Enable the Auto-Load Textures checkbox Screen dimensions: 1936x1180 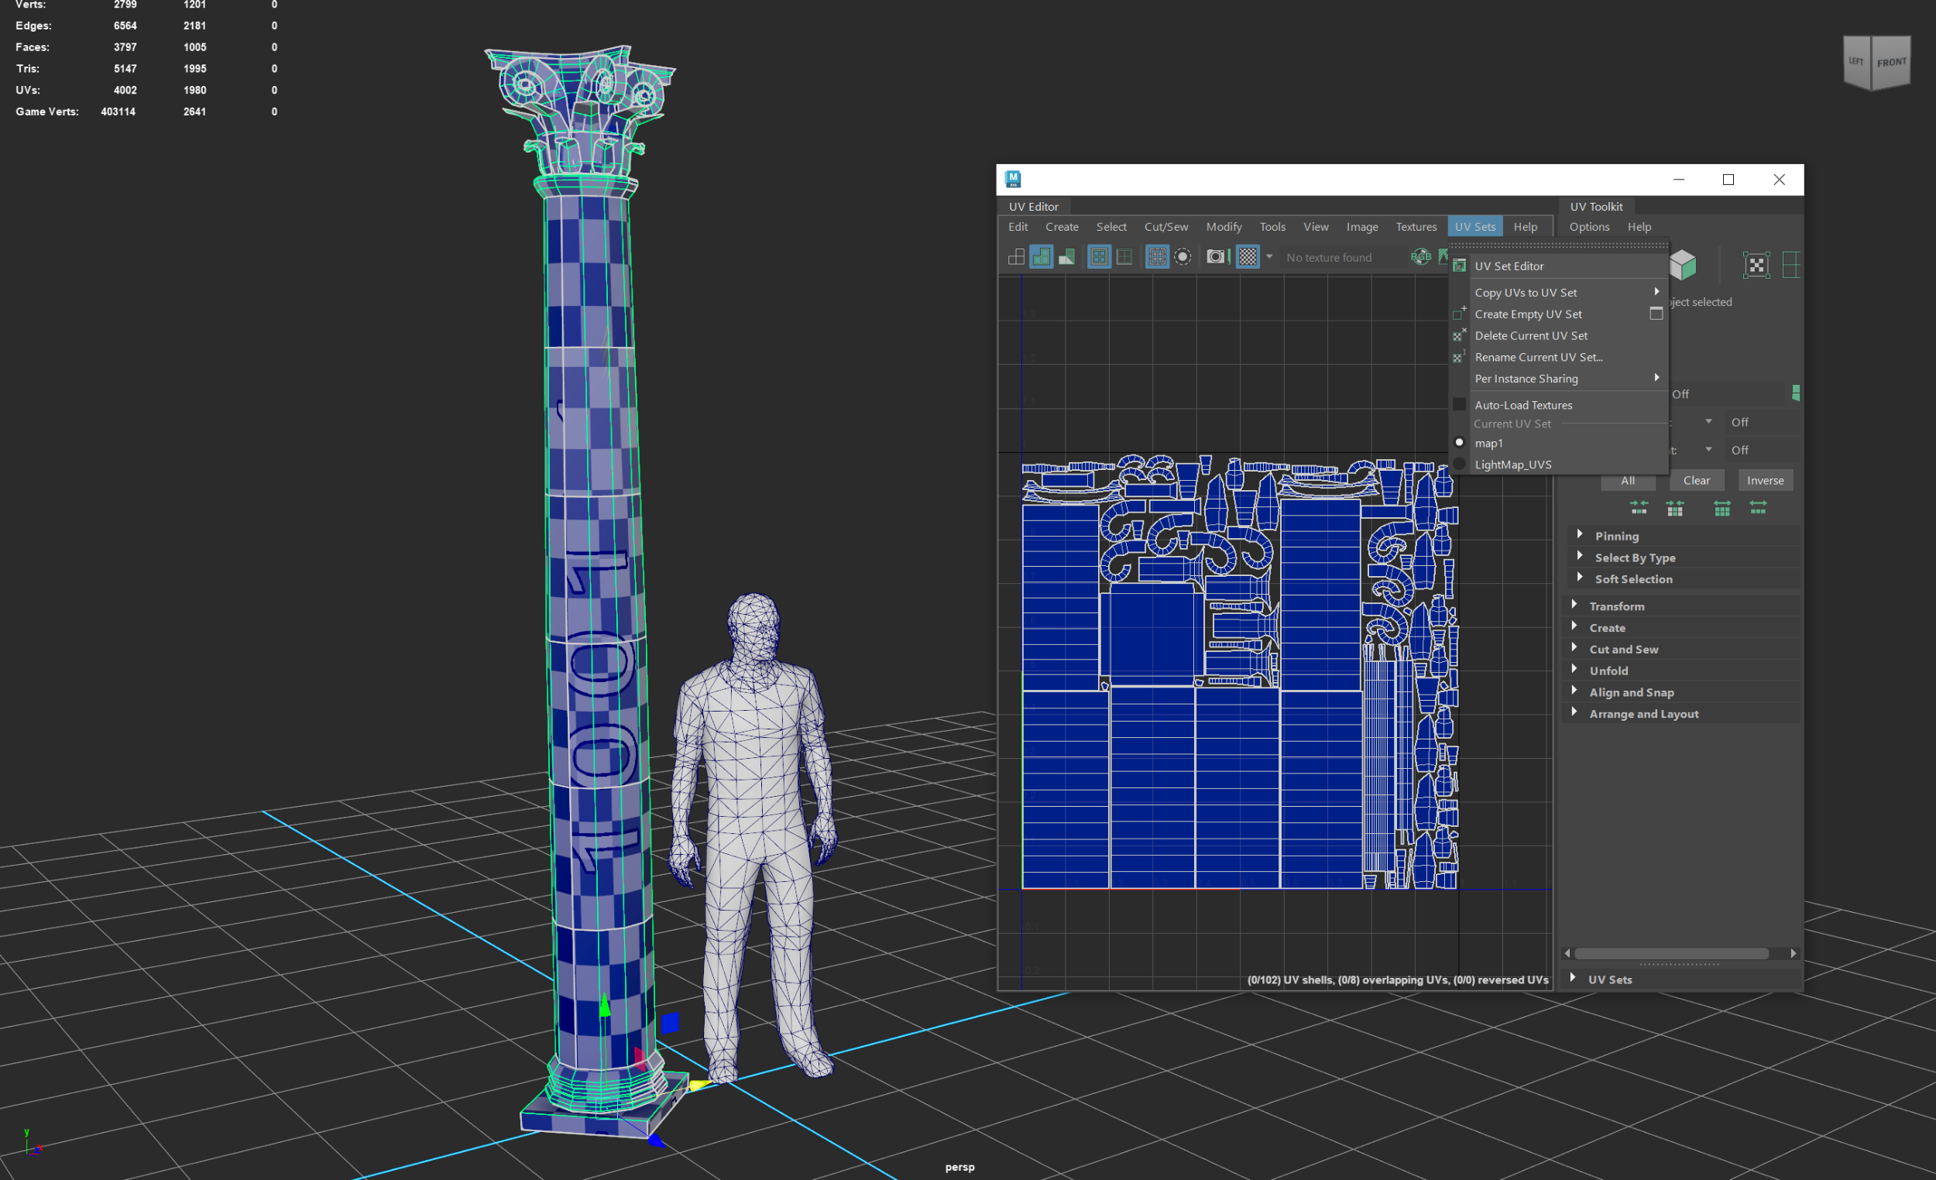1459,405
